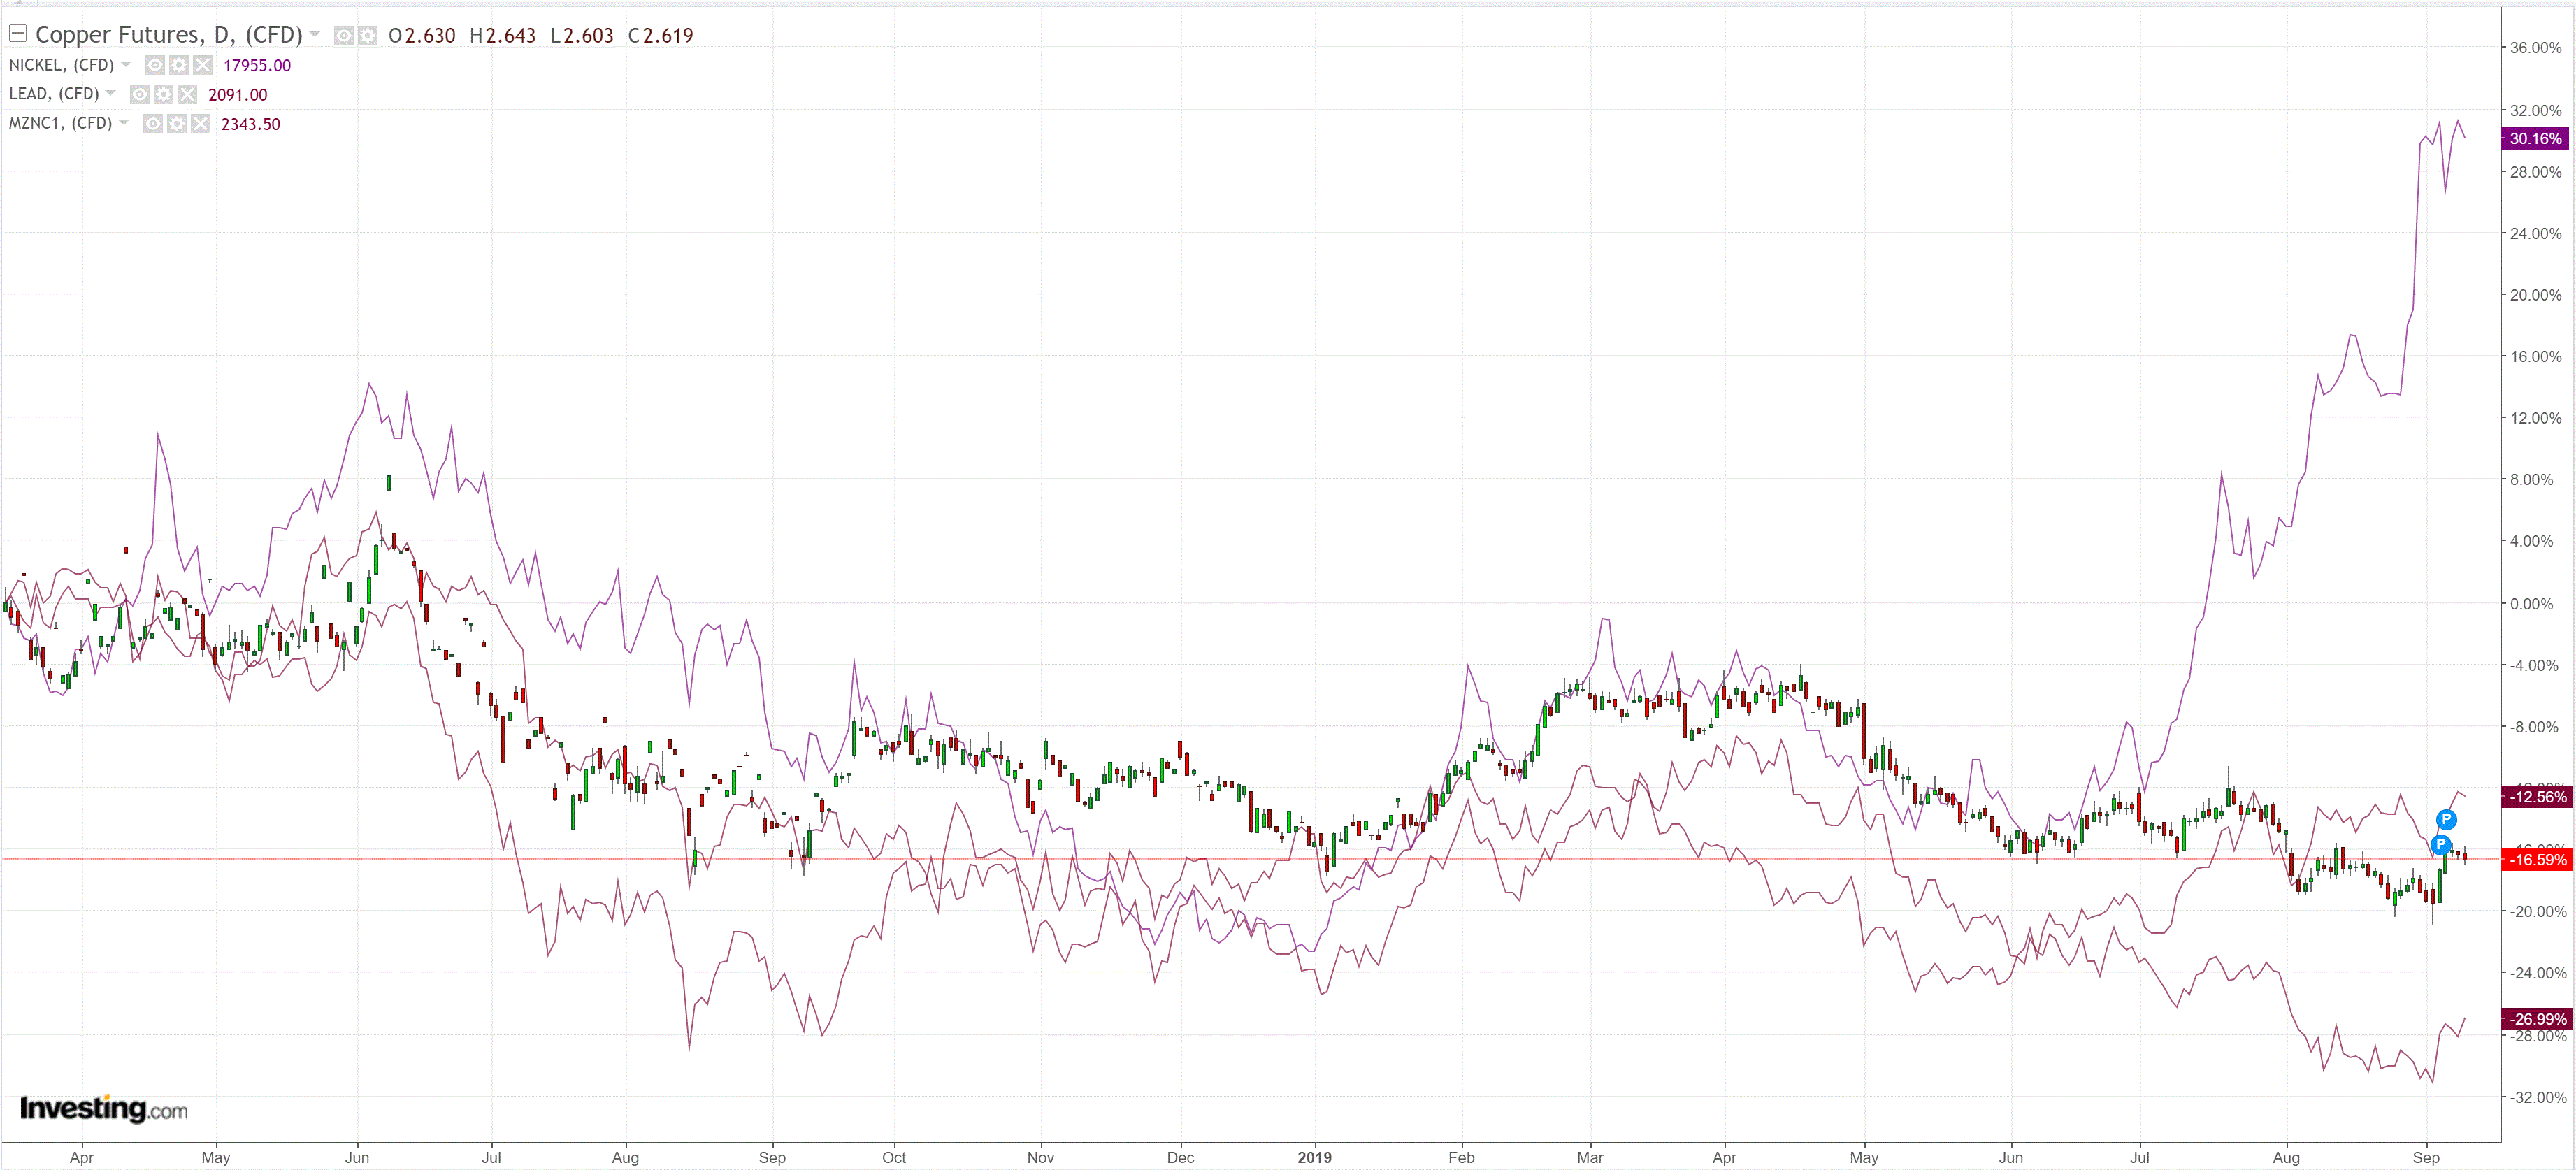Click the 30.16% nickel price label
The height and width of the screenshot is (1170, 2576).
(2534, 139)
